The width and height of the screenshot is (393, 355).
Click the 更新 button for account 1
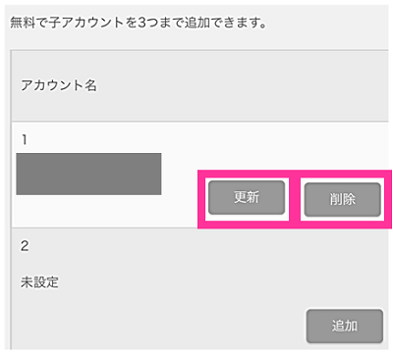(x=247, y=197)
